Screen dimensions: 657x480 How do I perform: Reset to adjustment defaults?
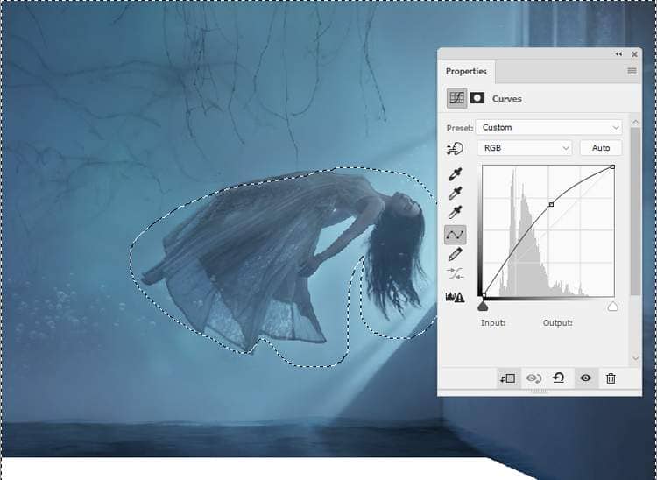[559, 378]
